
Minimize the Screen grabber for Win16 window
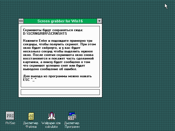point(100,21)
